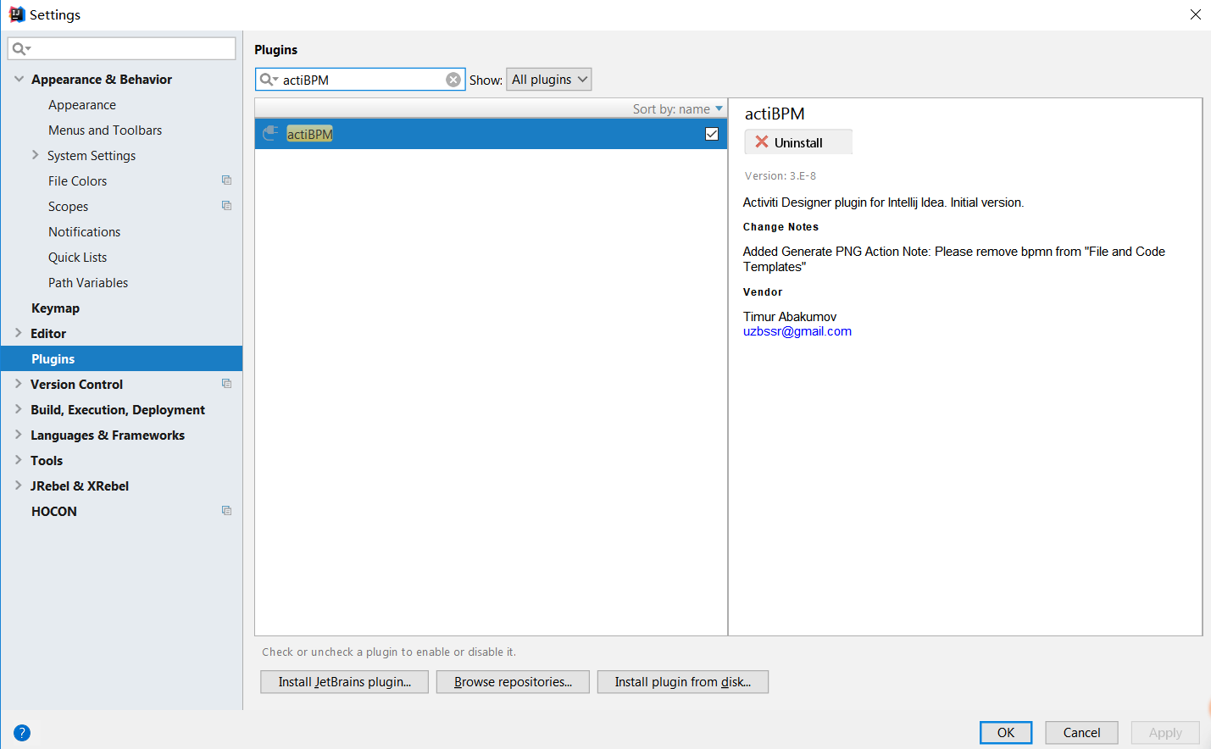
Task: Expand the Version Control section arrow
Action: pyautogui.click(x=19, y=384)
